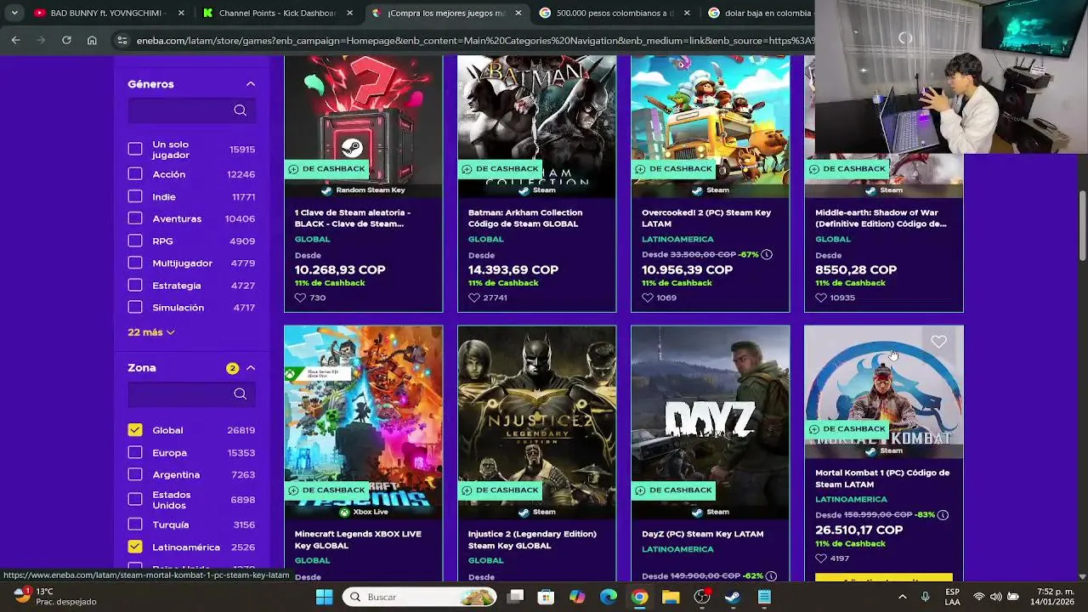Open Middle-earth: Shadow of War listing title
1088x612 pixels.
[881, 218]
